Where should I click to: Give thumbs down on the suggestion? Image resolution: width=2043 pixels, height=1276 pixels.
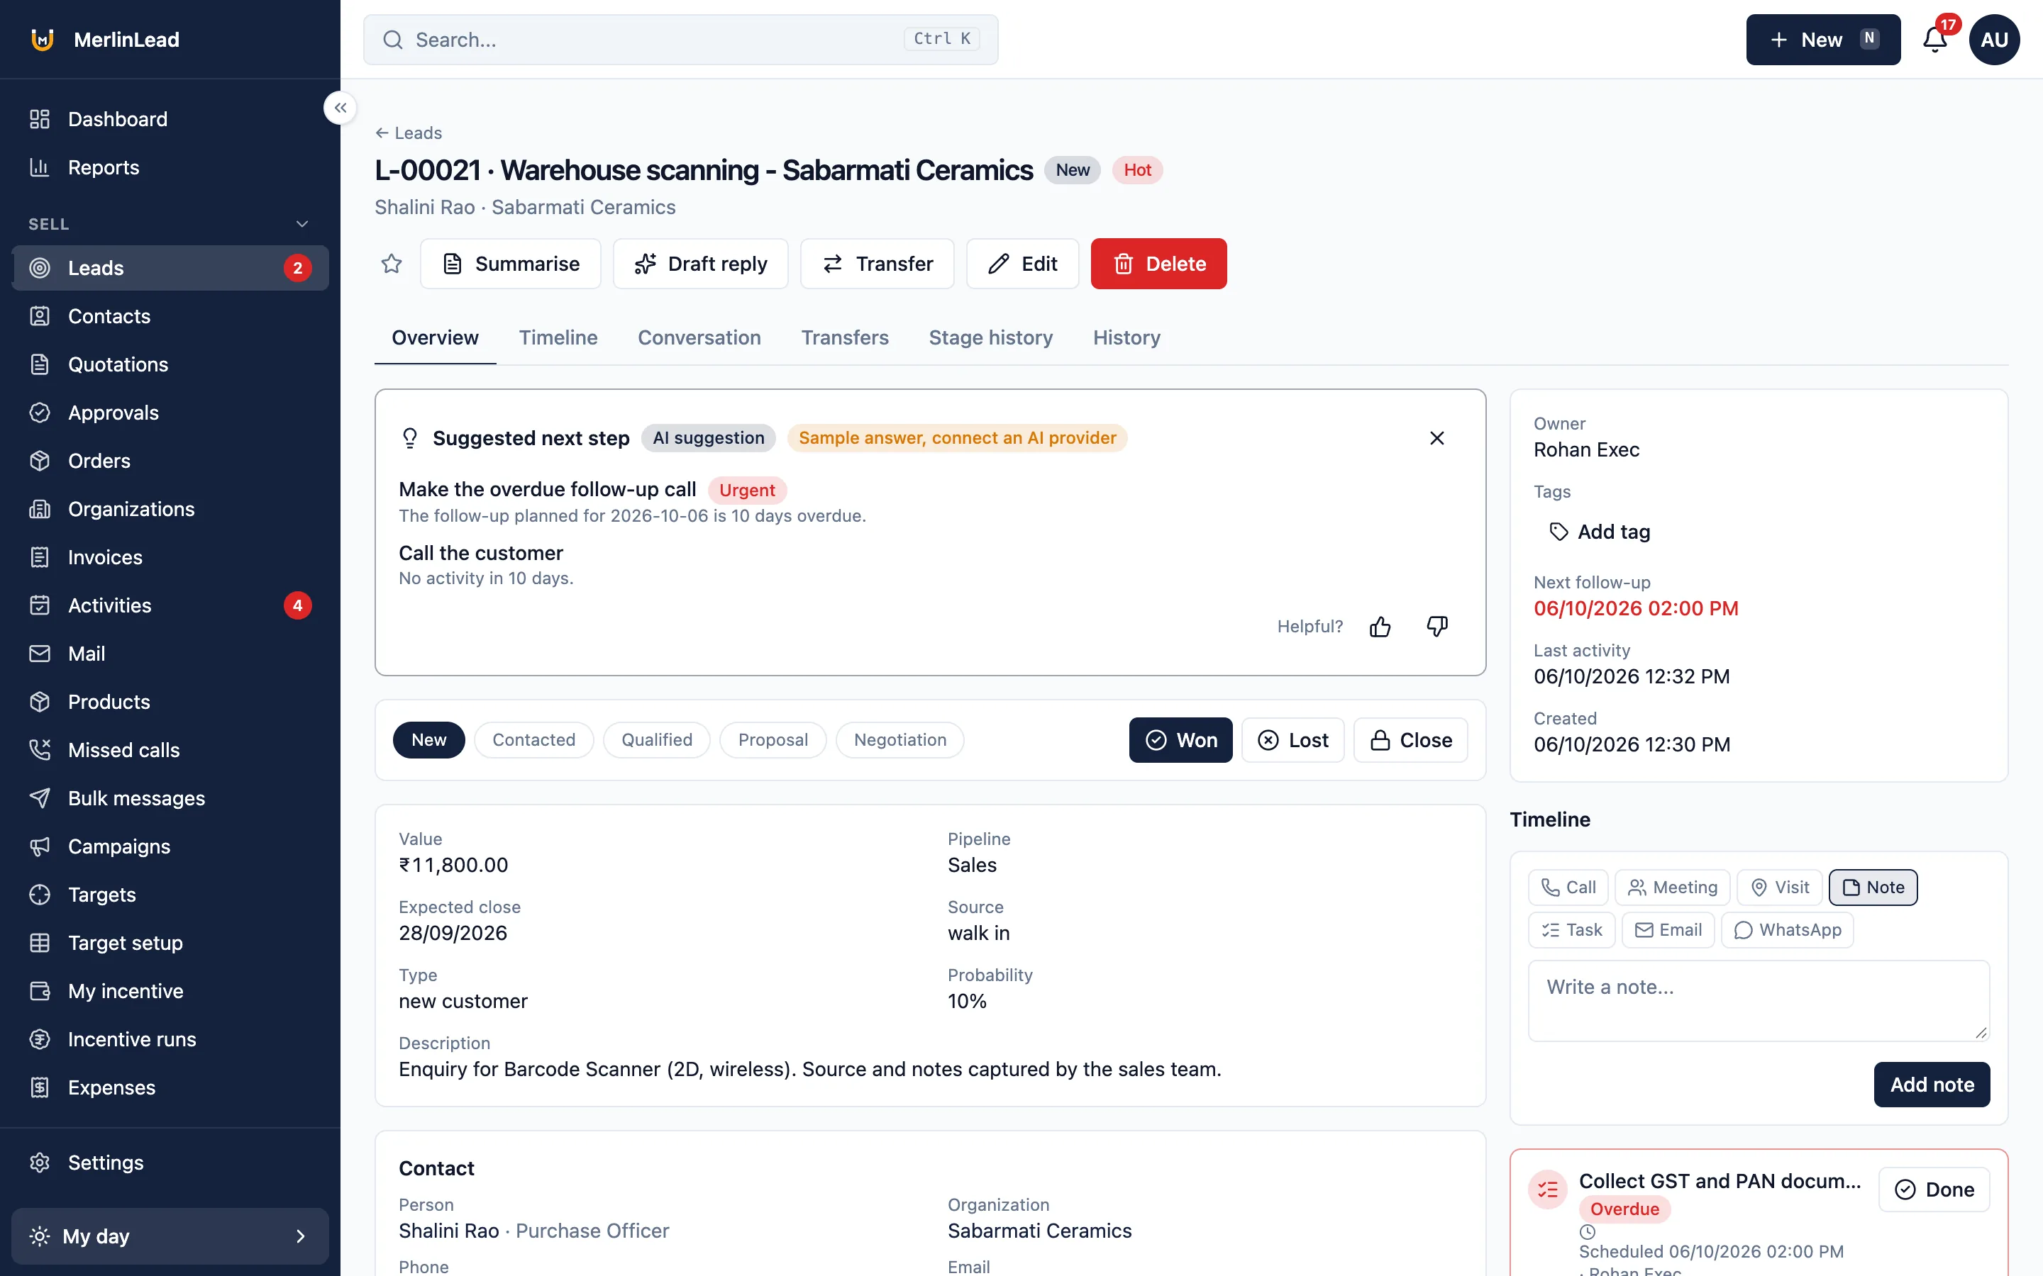[1437, 626]
